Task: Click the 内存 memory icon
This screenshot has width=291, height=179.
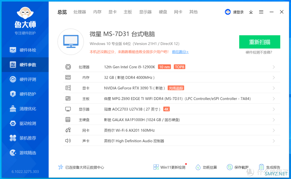Action: [x=68, y=77]
